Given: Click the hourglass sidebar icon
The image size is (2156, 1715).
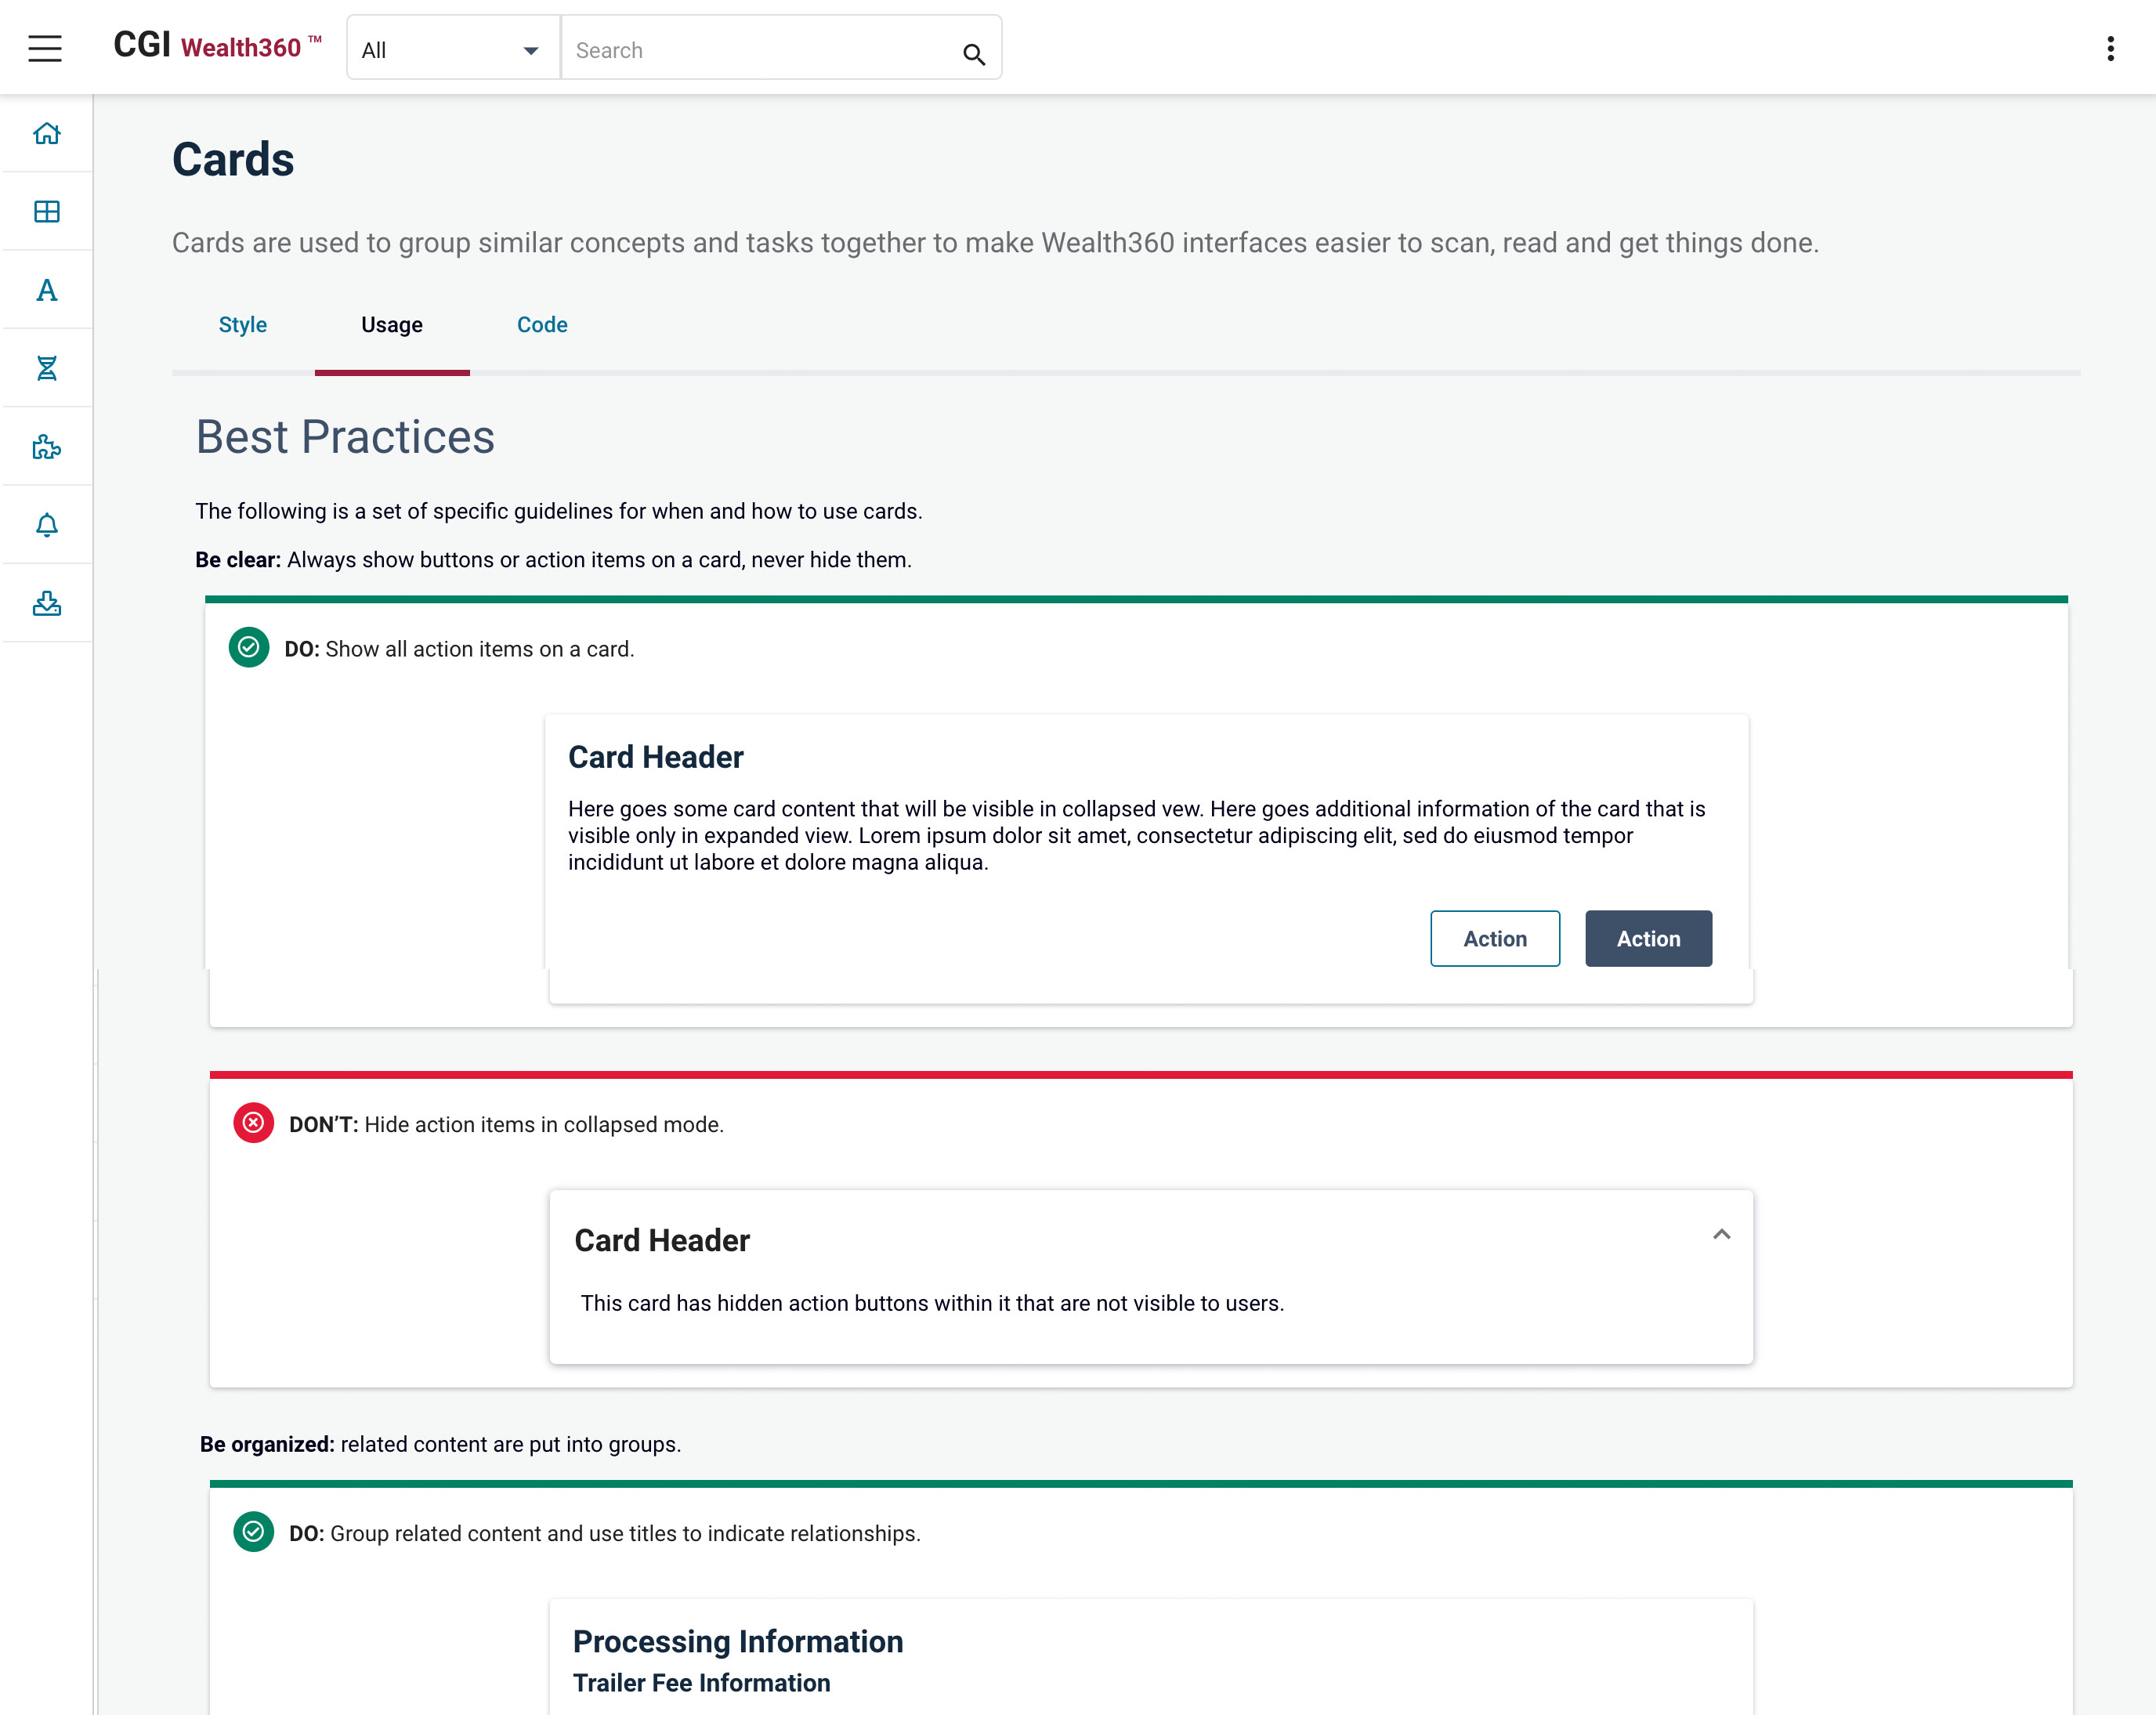Looking at the screenshot, I should 47,368.
